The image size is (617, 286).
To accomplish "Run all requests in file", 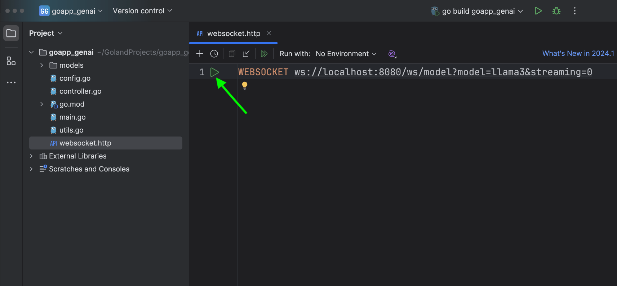I will pos(264,54).
